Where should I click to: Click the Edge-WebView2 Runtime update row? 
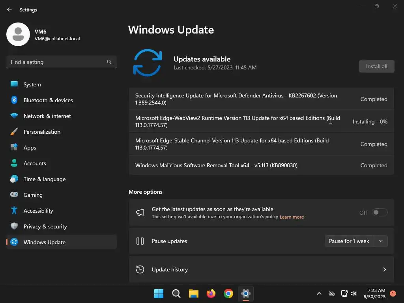click(x=261, y=122)
